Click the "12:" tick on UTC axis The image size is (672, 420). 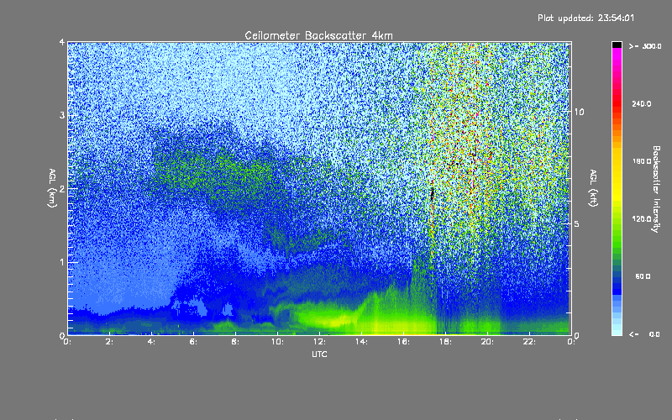(319, 342)
